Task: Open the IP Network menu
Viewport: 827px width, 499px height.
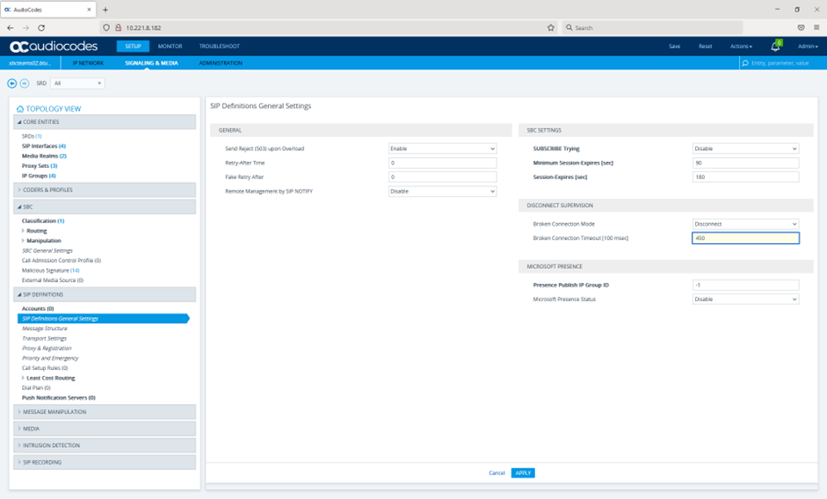Action: click(88, 62)
